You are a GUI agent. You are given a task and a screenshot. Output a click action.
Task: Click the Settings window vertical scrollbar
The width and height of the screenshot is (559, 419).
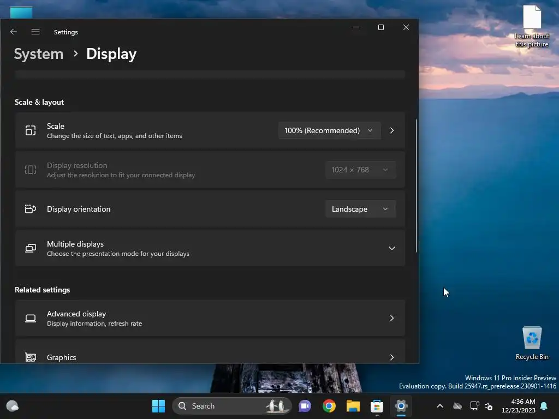click(416, 185)
